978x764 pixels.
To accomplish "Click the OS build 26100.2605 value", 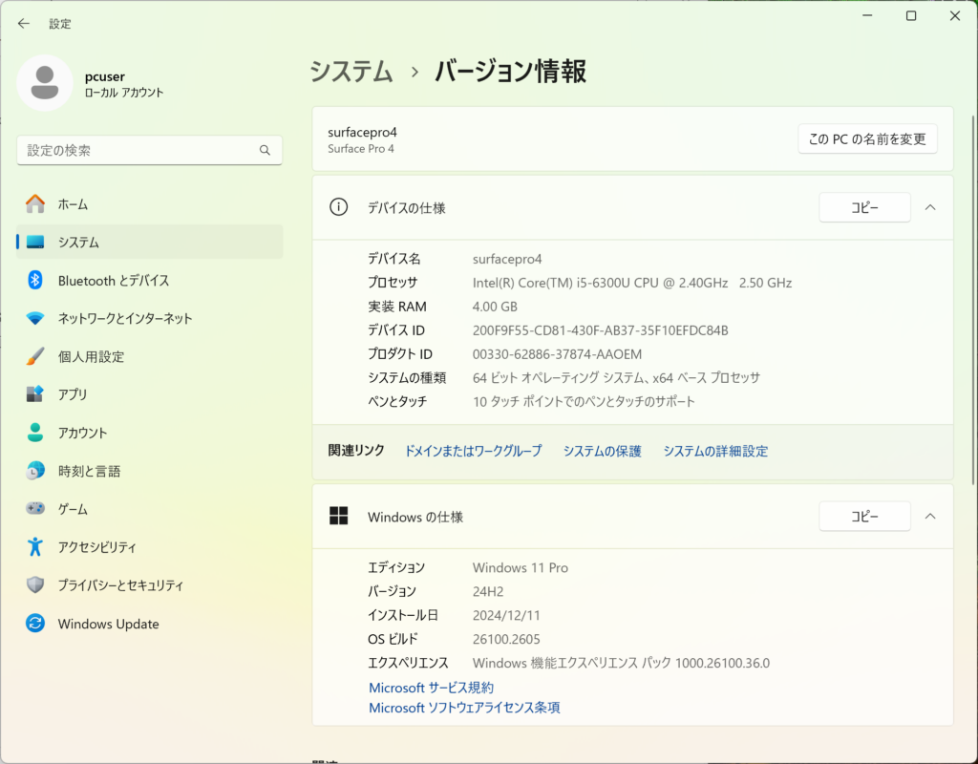I will (506, 639).
